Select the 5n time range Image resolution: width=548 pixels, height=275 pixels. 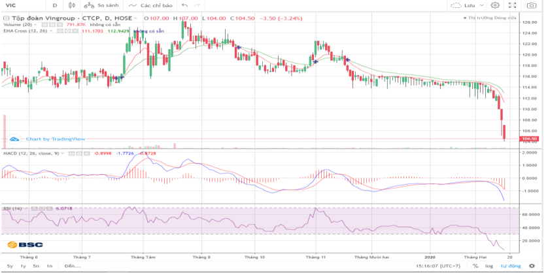tap(36, 266)
